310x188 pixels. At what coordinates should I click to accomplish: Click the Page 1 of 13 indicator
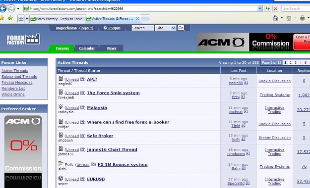coord(271,62)
